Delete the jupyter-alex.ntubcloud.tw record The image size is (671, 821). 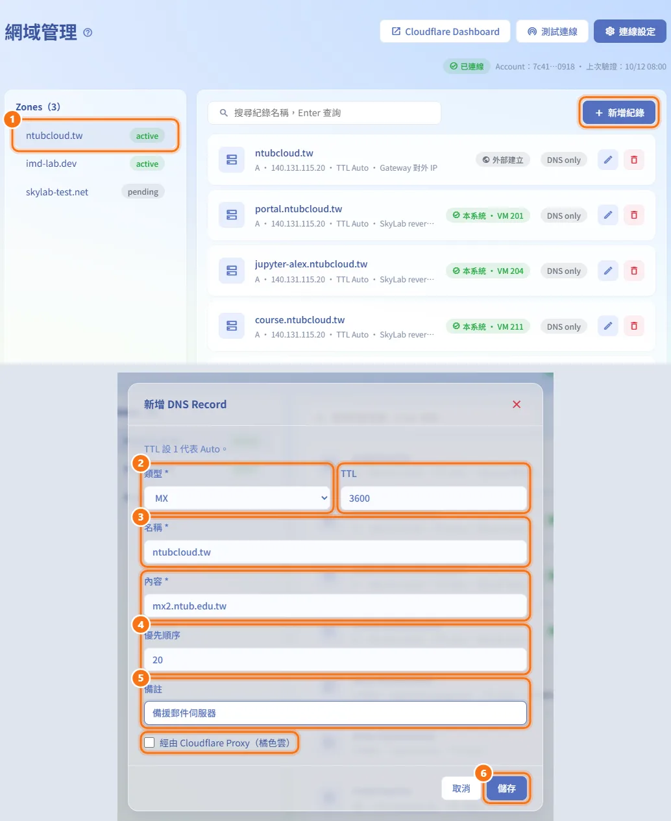634,271
